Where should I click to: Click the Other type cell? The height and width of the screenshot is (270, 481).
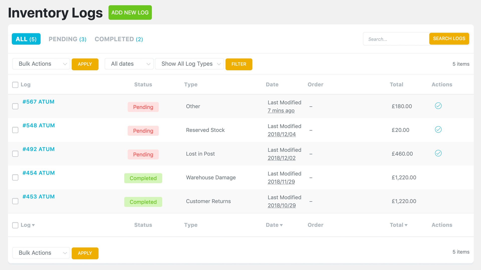(x=193, y=106)
